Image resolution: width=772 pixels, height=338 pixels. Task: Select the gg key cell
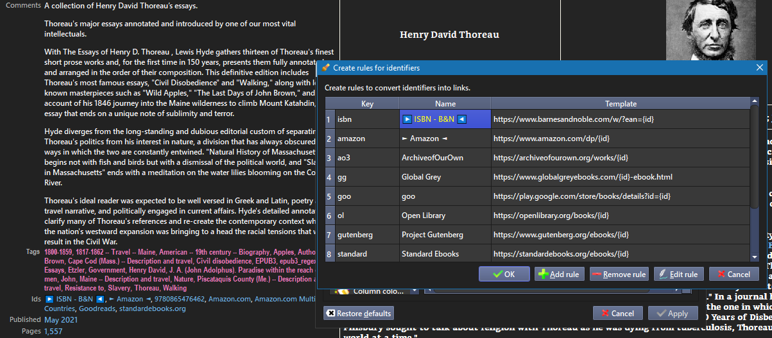pos(367,177)
